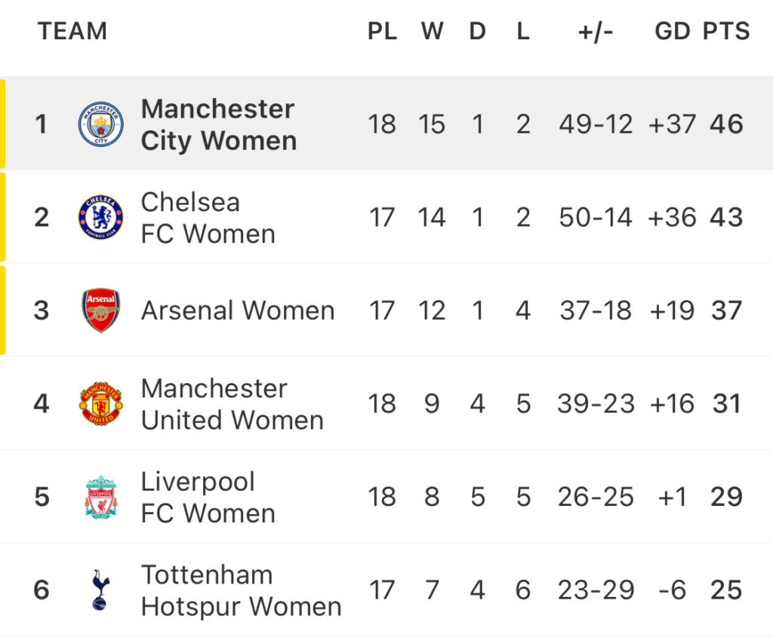Click the Manchester City Women crest
The height and width of the screenshot is (637, 773).
tap(101, 124)
